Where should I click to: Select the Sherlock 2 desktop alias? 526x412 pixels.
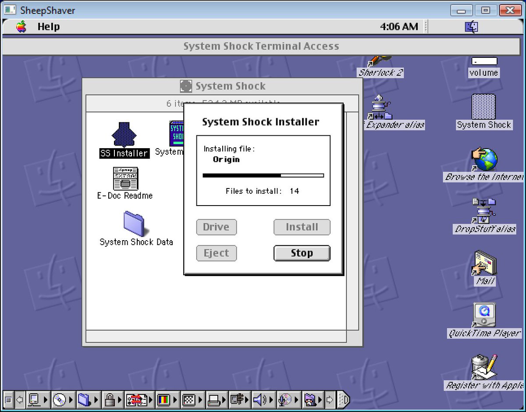click(x=380, y=61)
